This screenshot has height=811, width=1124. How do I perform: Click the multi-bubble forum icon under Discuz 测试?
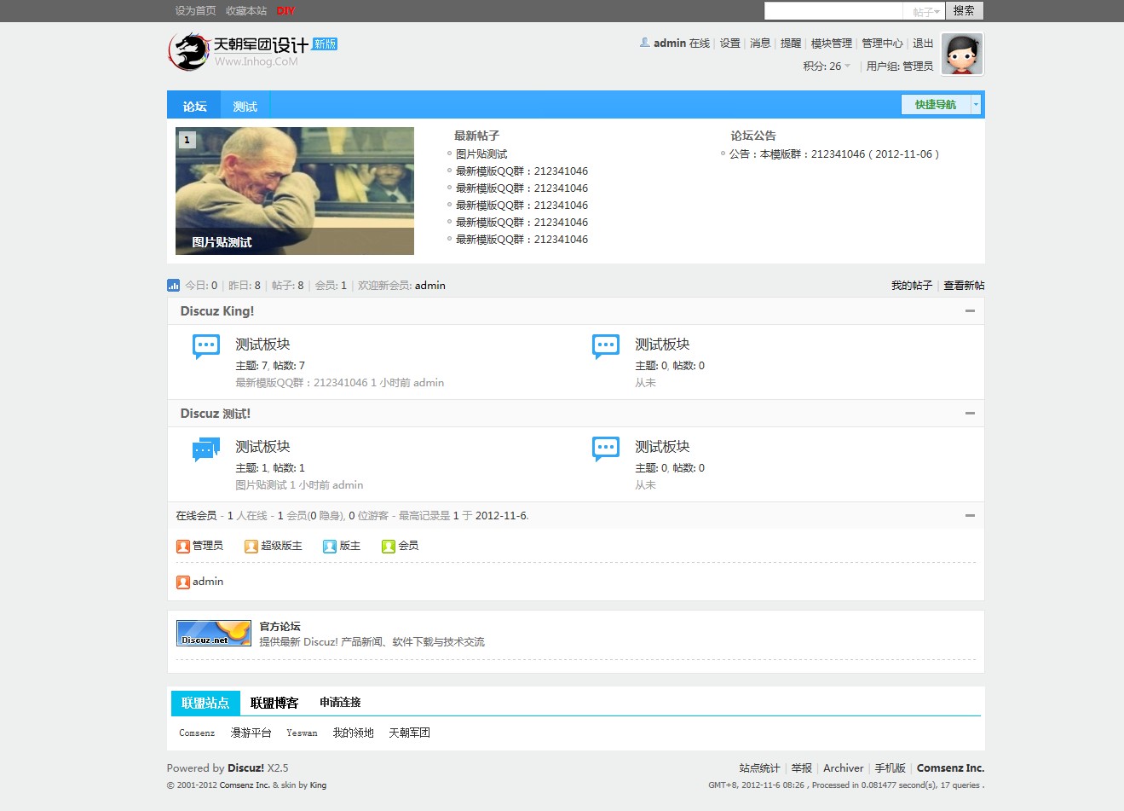[x=206, y=449]
